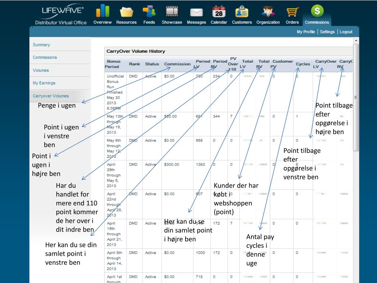The height and width of the screenshot is (283, 377).
Task: Click the Cycles column header
Action: 303,64
